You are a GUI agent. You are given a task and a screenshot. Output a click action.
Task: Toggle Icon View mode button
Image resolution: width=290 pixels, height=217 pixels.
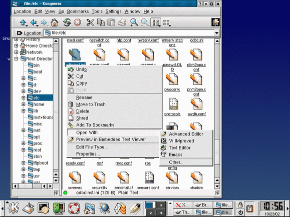coord(156,22)
